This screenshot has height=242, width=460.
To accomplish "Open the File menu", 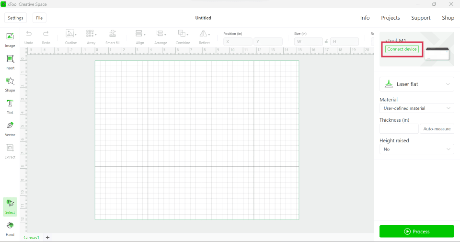I will click(39, 18).
